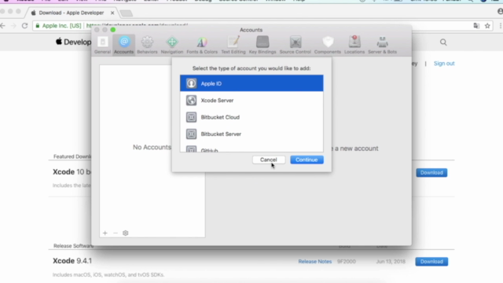The width and height of the screenshot is (503, 283).
Task: Download Xcode 9.4.1 in browser
Action: coord(431,262)
